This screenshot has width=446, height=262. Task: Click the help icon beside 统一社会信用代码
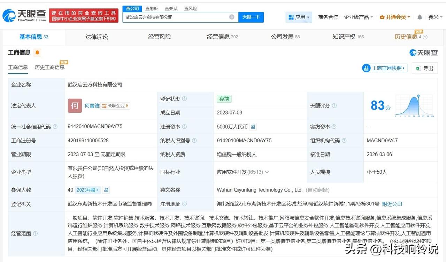[55, 127]
